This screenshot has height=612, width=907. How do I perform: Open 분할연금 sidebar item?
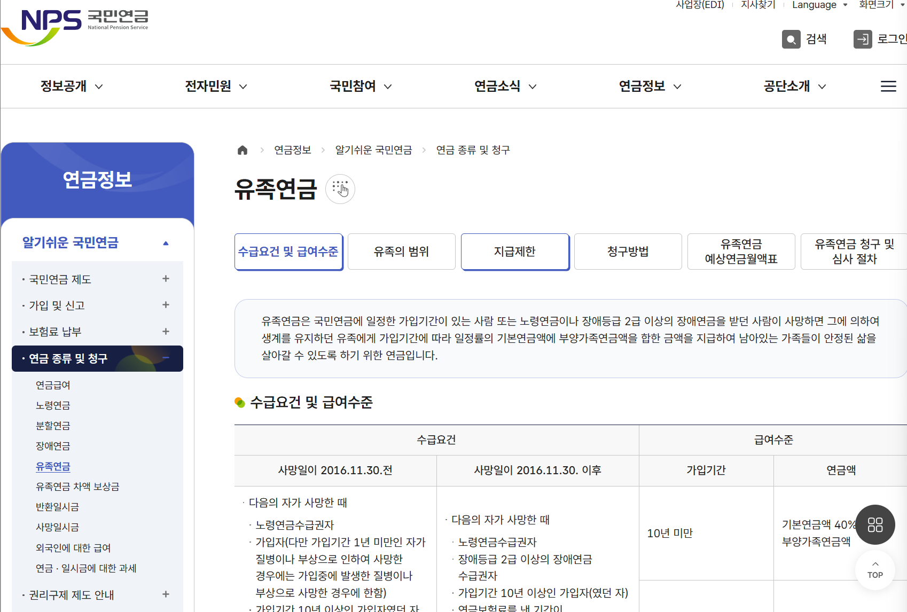[x=53, y=426]
